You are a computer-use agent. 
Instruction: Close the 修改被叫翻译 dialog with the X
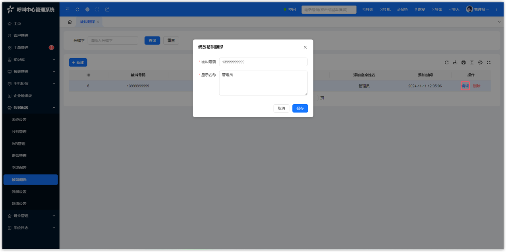click(x=305, y=48)
